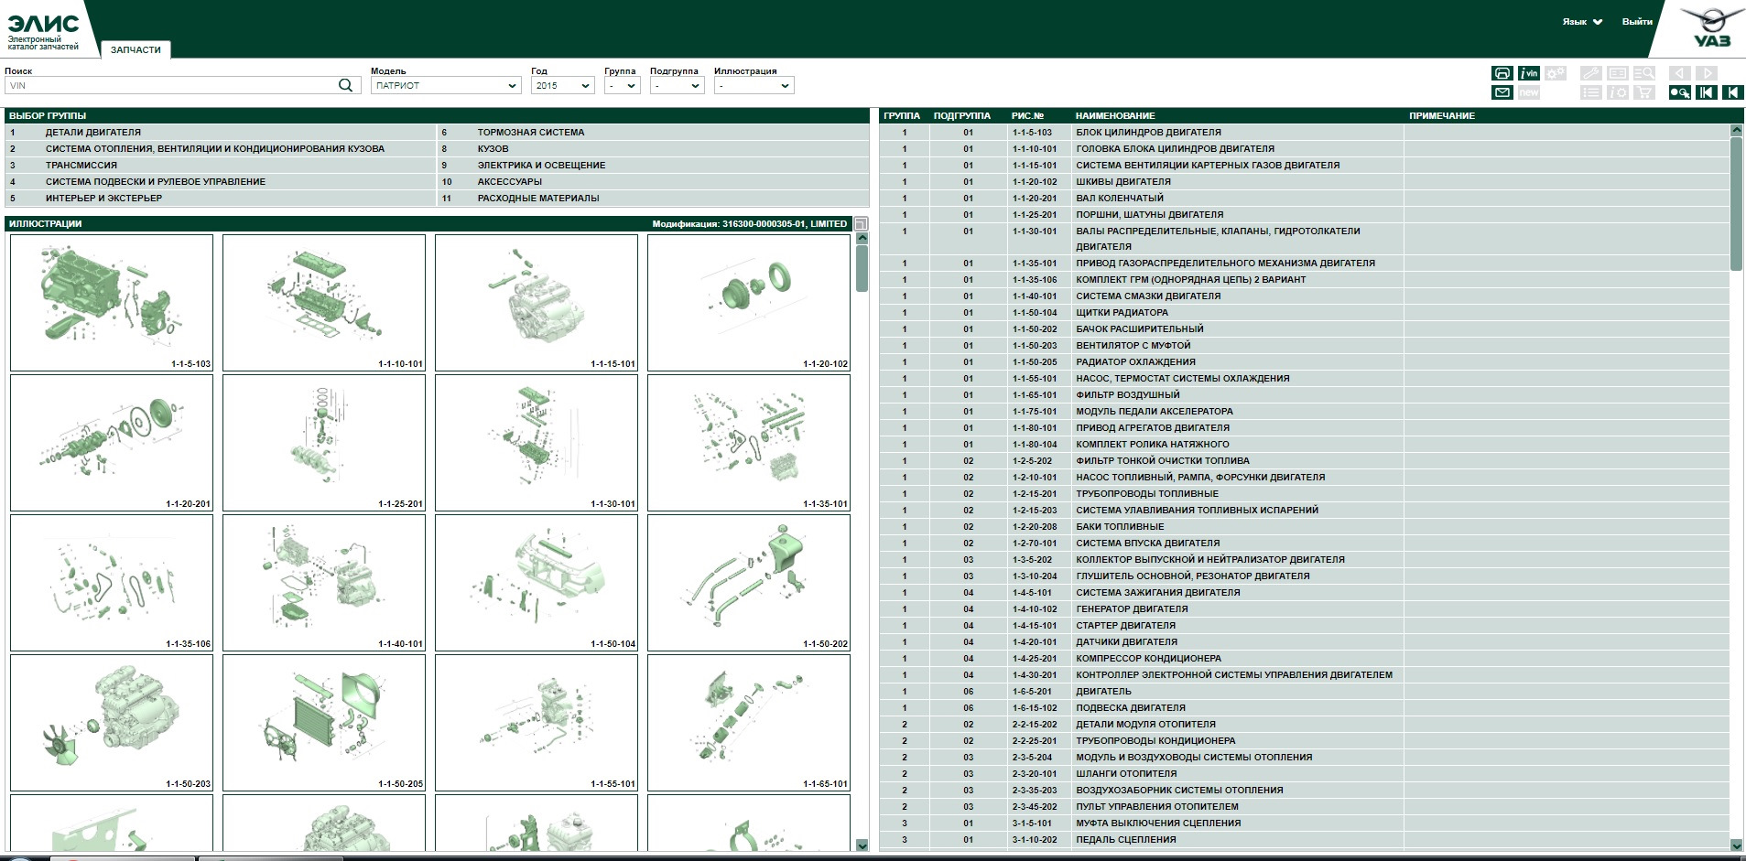The height and width of the screenshot is (861, 1746).
Task: Select group ТРАНСМИССИЯ
Action: point(221,166)
